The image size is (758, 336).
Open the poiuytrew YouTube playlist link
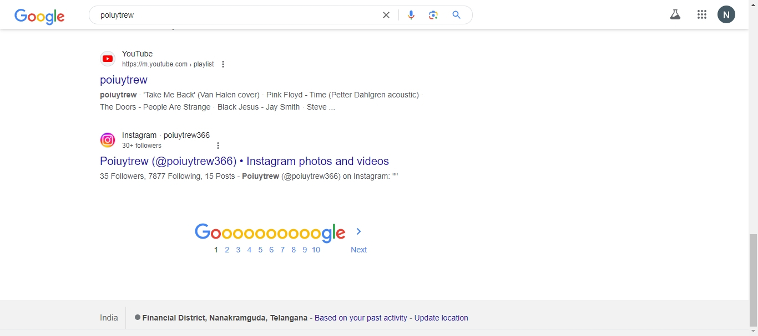click(124, 80)
